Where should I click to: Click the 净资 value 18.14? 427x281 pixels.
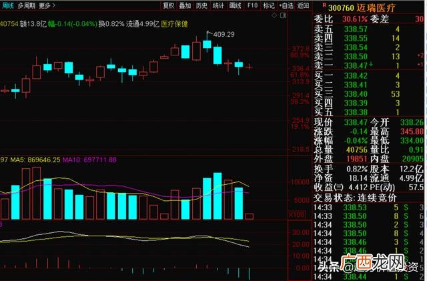tap(358, 178)
